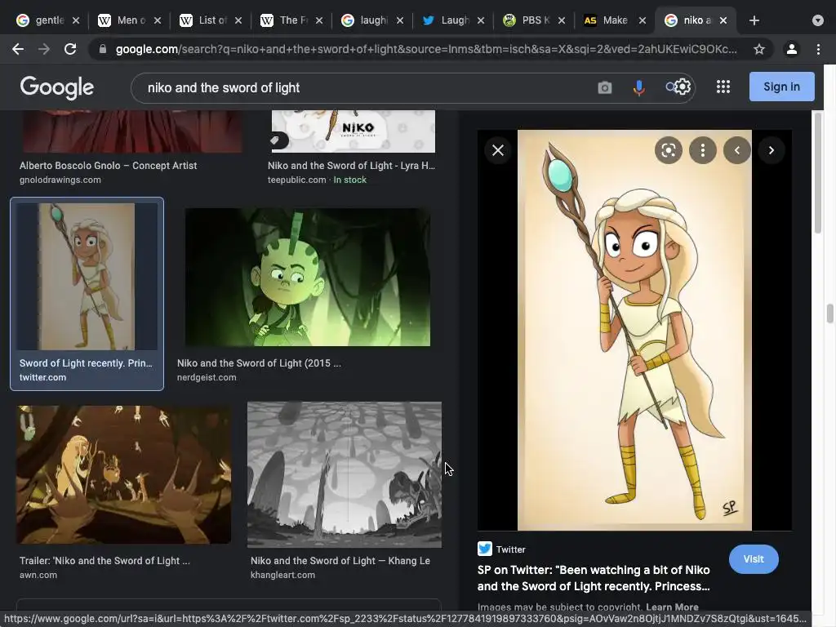Show the previous image in preview
The height and width of the screenshot is (627, 836).
click(737, 150)
